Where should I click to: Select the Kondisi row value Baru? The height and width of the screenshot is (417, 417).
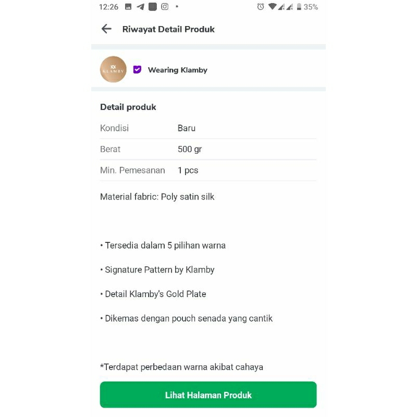(x=187, y=128)
